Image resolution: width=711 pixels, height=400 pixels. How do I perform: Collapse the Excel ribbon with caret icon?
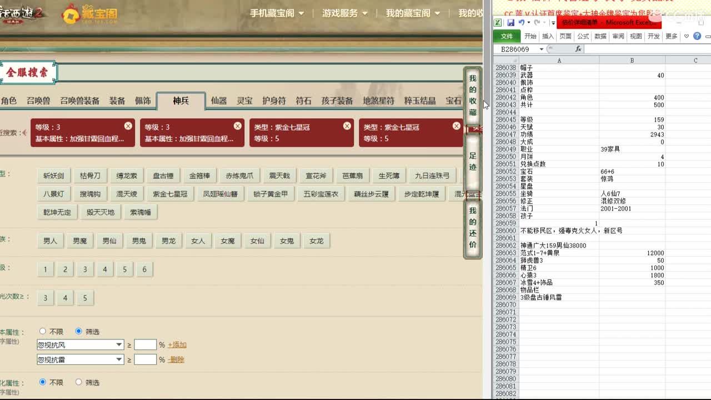(687, 36)
